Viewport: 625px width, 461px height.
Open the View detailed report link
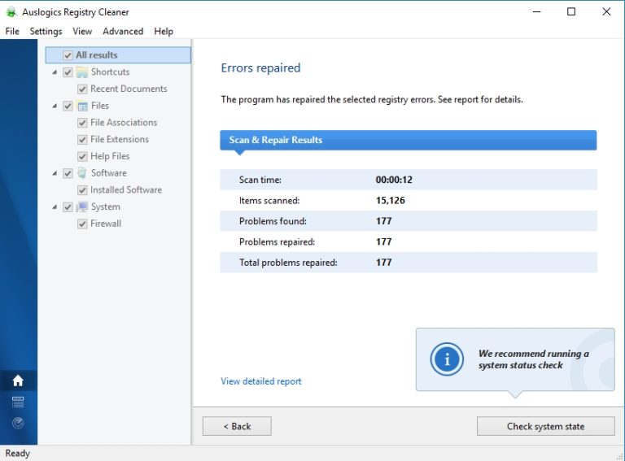click(x=261, y=381)
